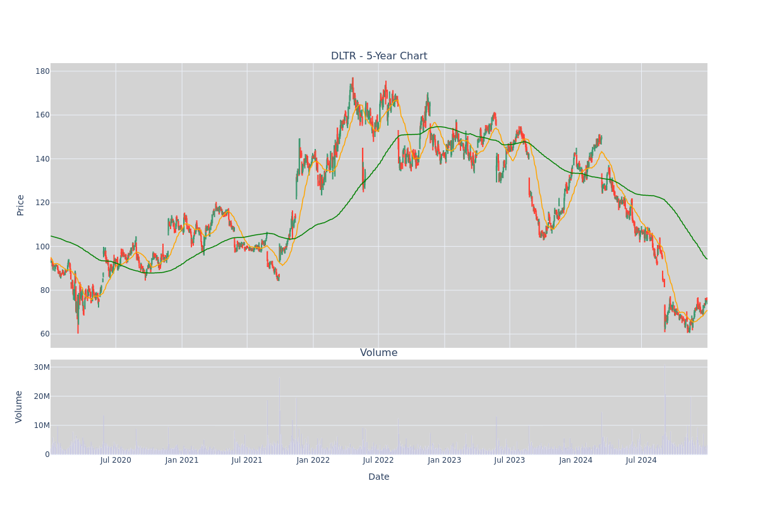
Task: Click the 'Jan 2023' date tick label
Action: [445, 460]
